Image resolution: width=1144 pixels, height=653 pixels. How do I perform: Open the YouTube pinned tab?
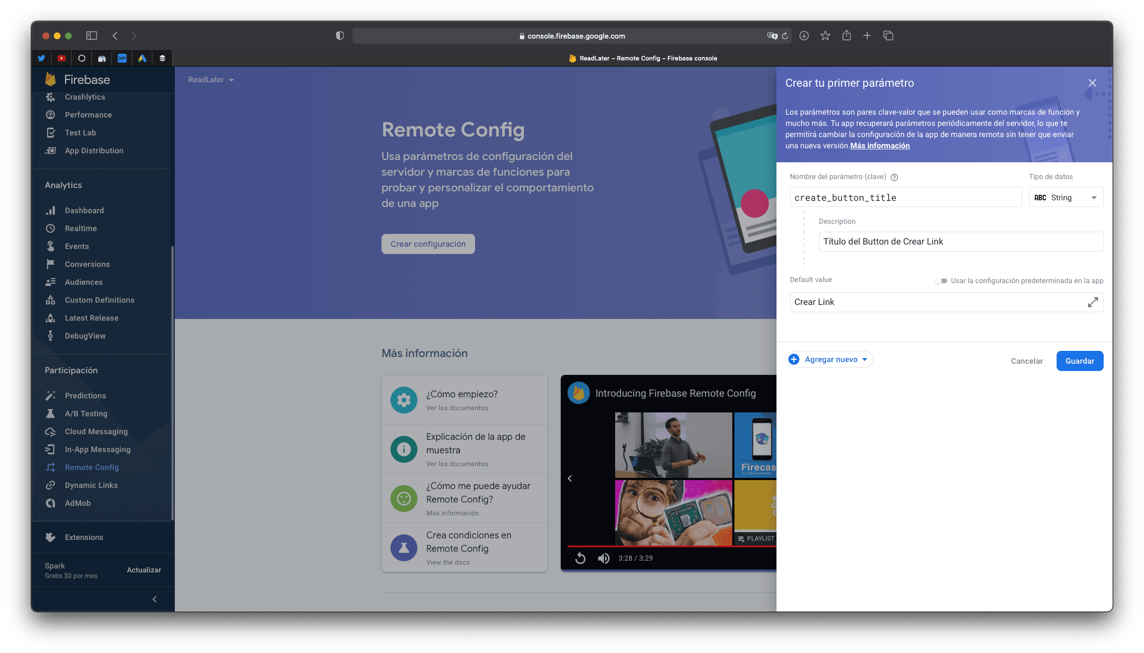click(62, 58)
